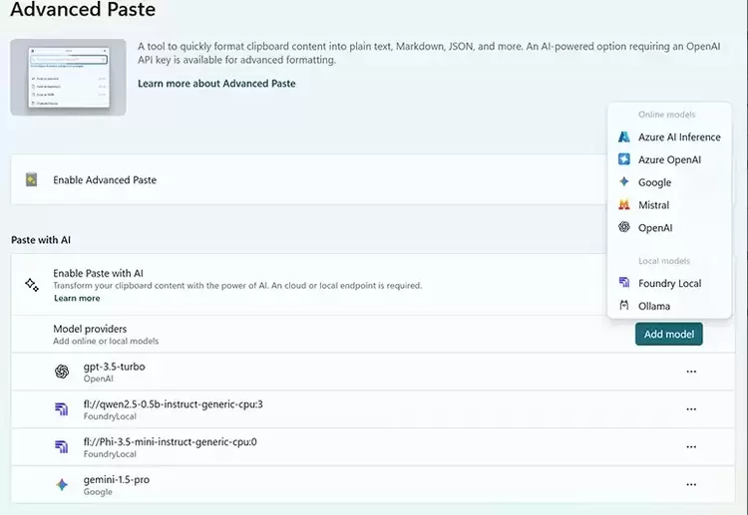The height and width of the screenshot is (515, 748).
Task: Open Learn more about Advanced Paste link
Action: click(216, 84)
